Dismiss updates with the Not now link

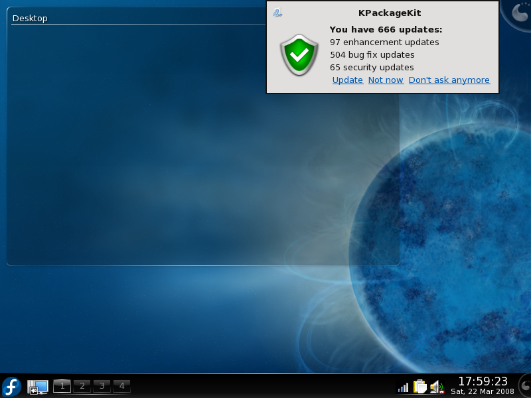click(x=386, y=80)
